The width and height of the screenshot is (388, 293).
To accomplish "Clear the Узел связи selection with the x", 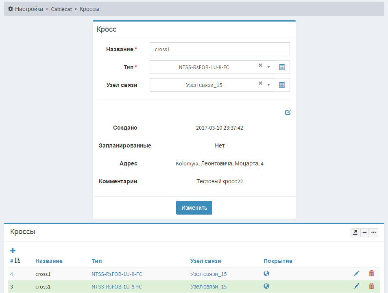I will pyautogui.click(x=260, y=83).
